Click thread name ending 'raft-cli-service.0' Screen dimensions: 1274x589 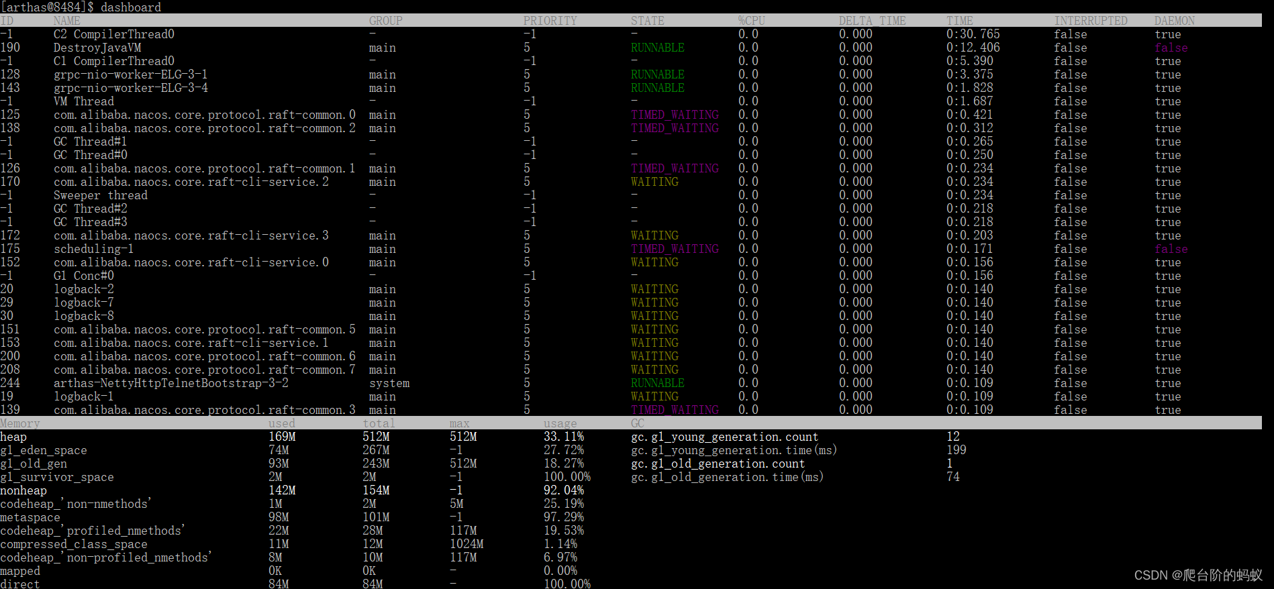(x=191, y=262)
